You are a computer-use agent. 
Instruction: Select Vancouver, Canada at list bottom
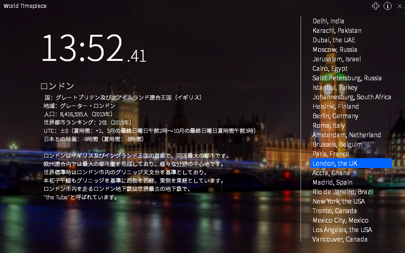[339, 240]
